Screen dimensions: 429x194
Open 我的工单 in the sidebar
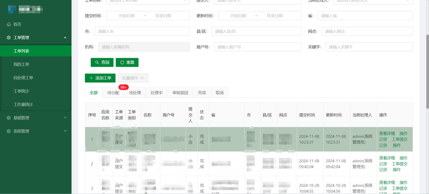(x=35, y=64)
